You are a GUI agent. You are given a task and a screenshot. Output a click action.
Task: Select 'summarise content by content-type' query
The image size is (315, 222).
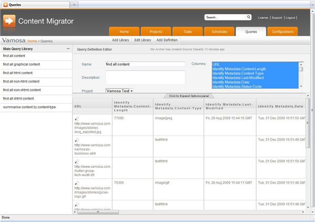point(36,107)
